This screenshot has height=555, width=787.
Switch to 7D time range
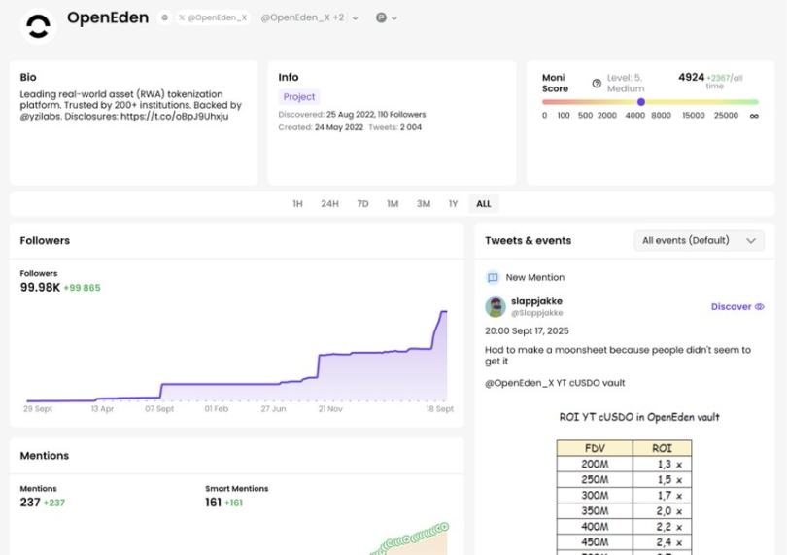tap(362, 204)
